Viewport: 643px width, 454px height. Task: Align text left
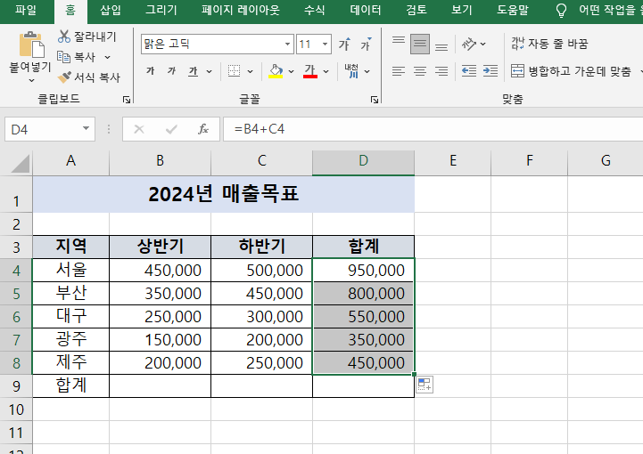click(x=398, y=71)
